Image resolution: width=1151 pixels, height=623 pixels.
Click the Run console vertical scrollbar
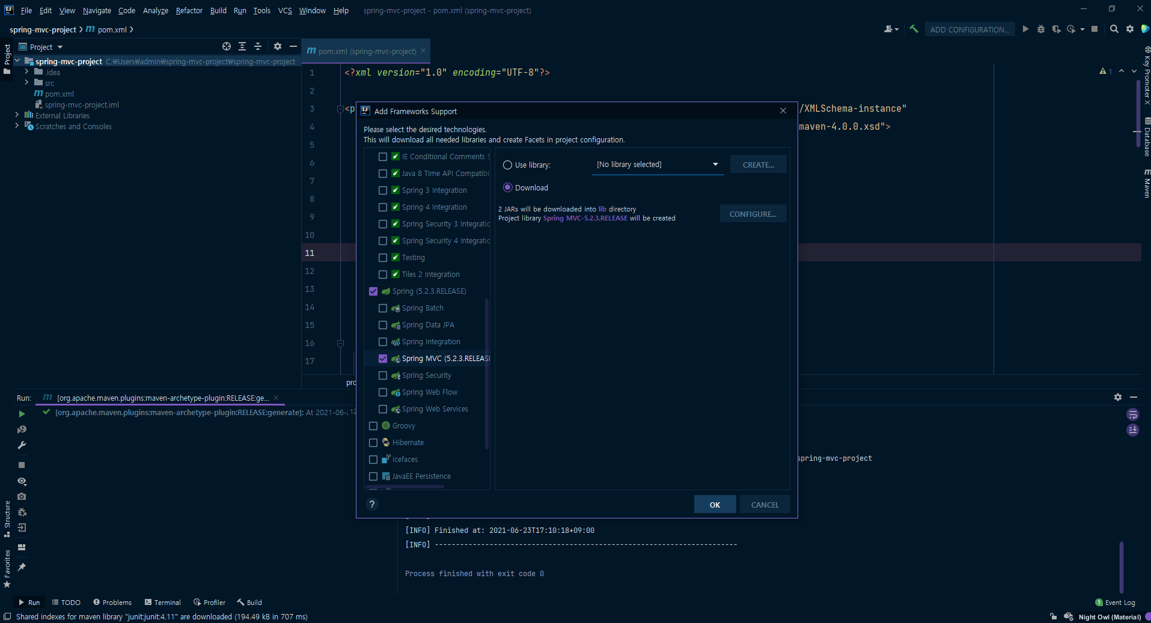click(x=1122, y=567)
